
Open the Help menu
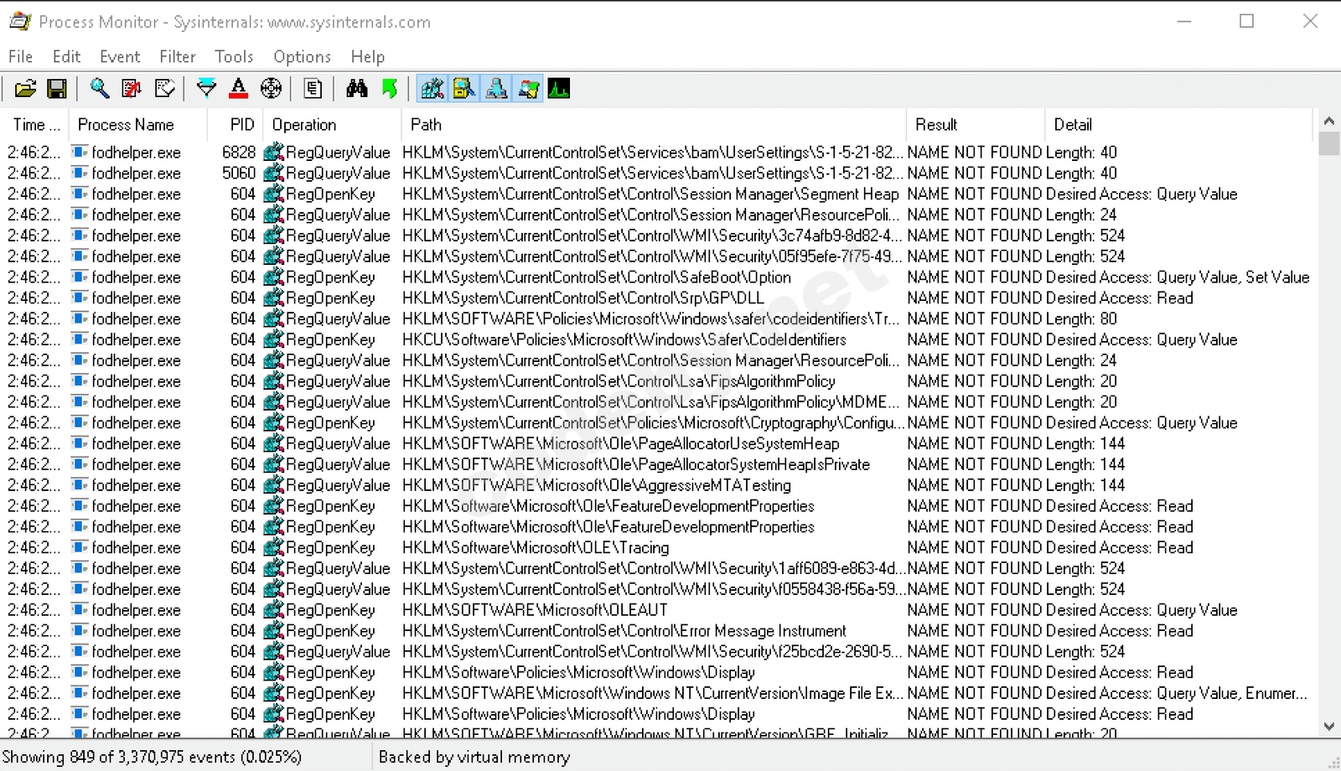[x=367, y=57]
